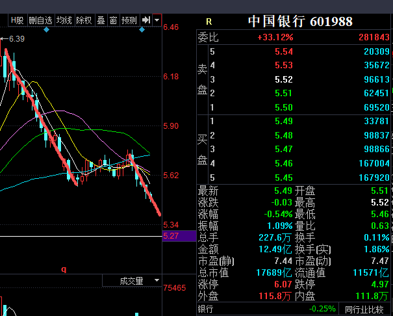Click the jump-to-end arrow icon
393x316 pixels.
click(146, 20)
